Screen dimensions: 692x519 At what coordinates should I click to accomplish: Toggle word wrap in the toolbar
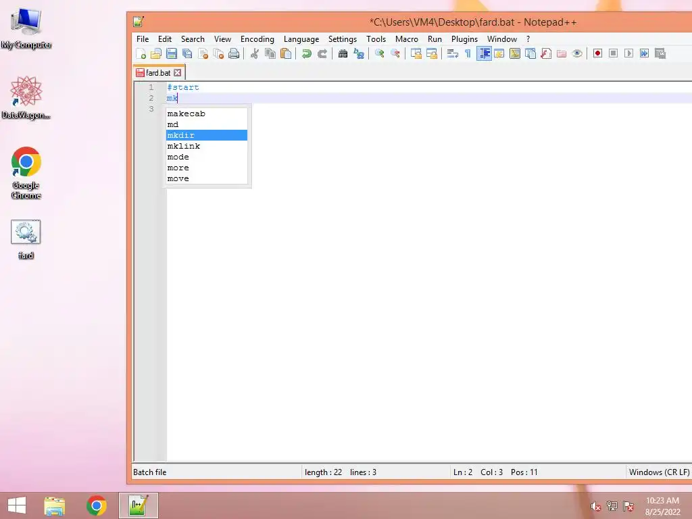point(452,53)
